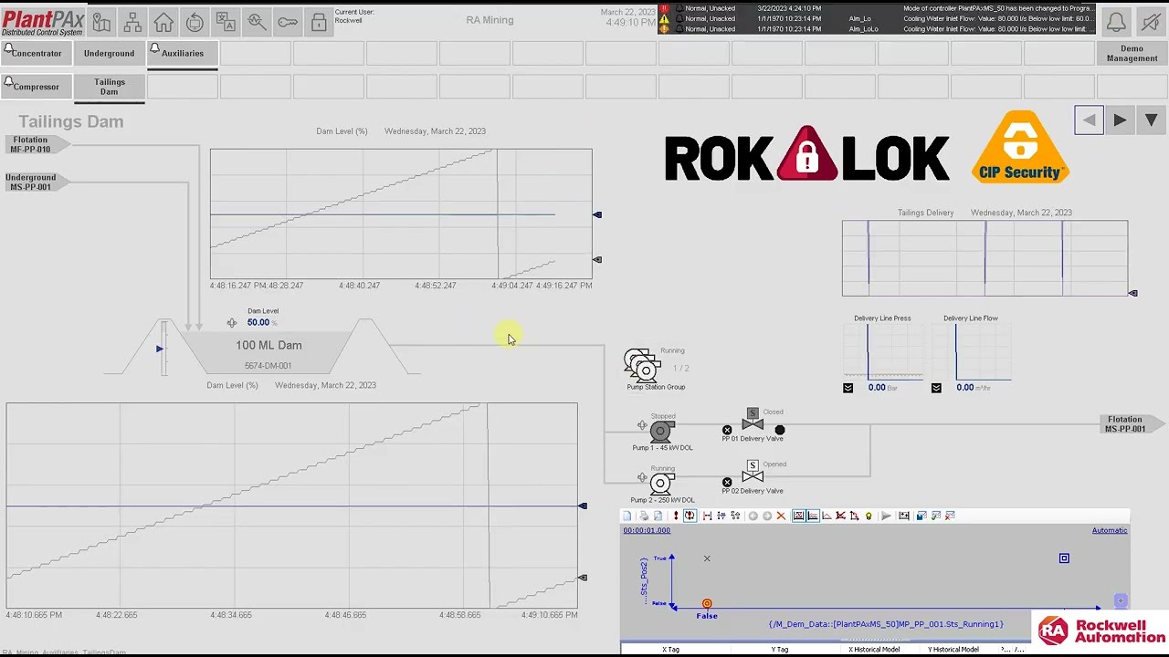Open the navigation down arrow dropdown
The height and width of the screenshot is (657, 1169).
coord(1151,120)
